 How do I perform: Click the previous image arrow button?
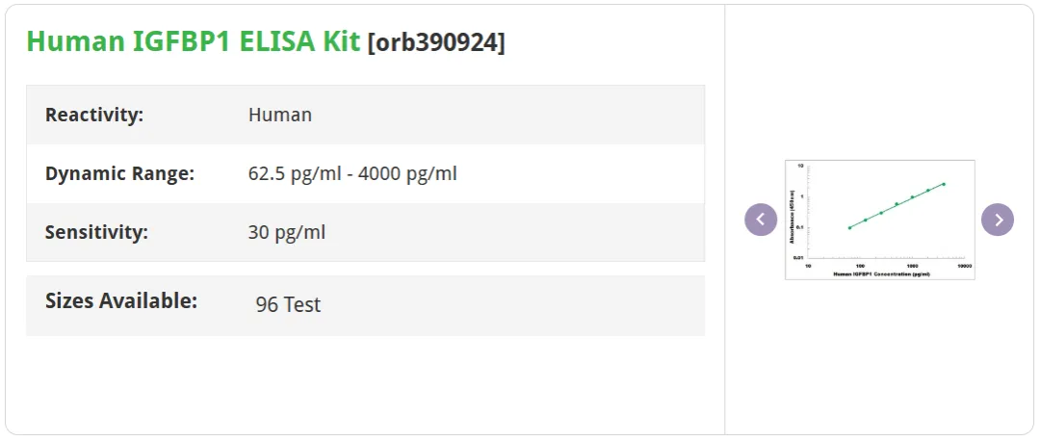[x=761, y=220]
